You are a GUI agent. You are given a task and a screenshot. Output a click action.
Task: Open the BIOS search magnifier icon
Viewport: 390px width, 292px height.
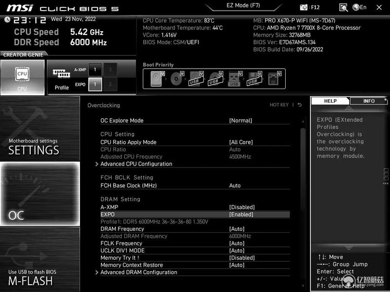[x=343, y=7]
